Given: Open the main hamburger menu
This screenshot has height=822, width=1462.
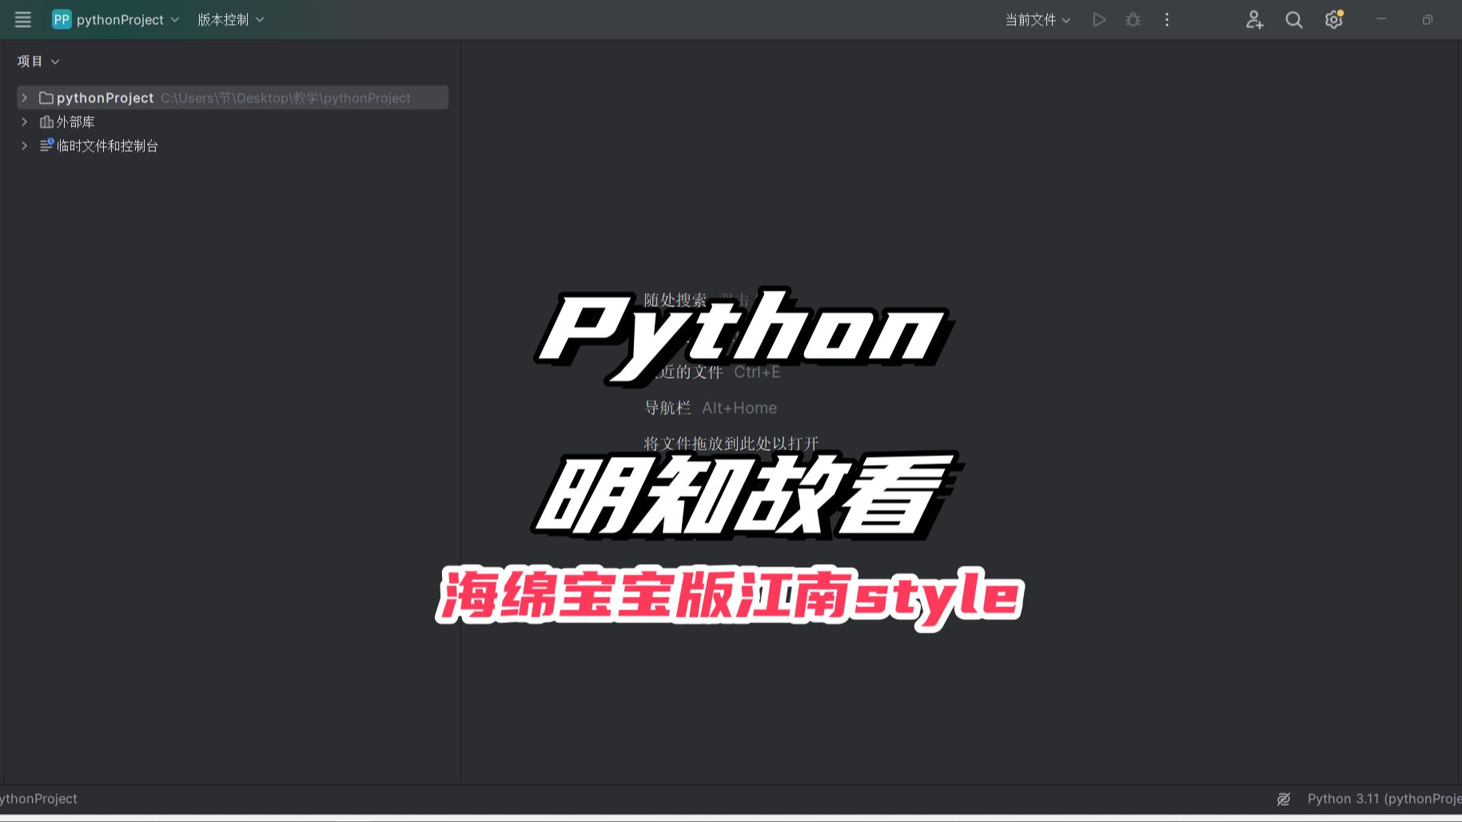Looking at the screenshot, I should (22, 20).
